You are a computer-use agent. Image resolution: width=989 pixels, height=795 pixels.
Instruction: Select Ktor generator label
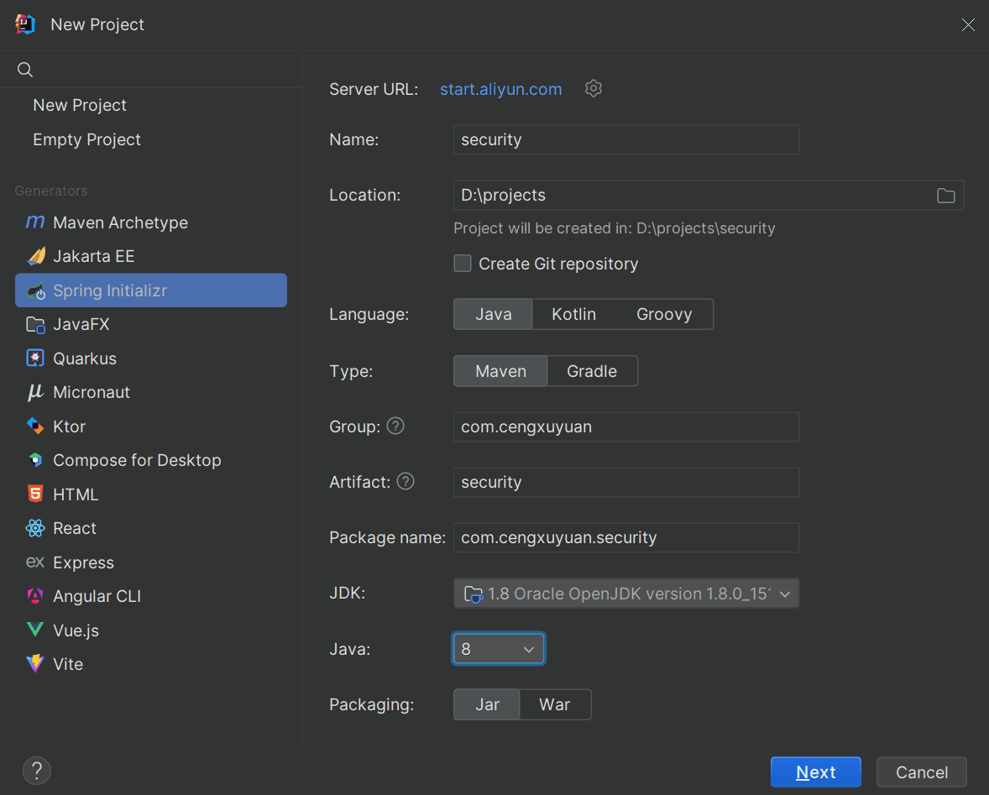pyautogui.click(x=70, y=426)
